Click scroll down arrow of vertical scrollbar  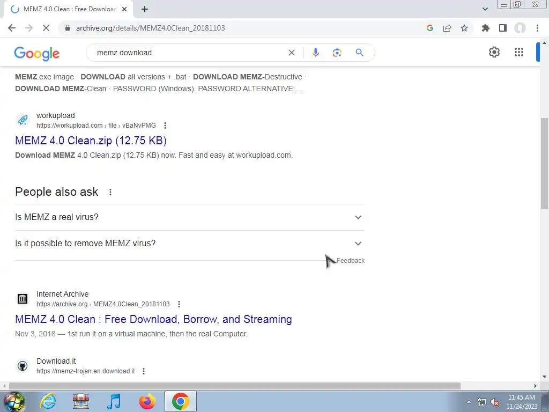(545, 377)
